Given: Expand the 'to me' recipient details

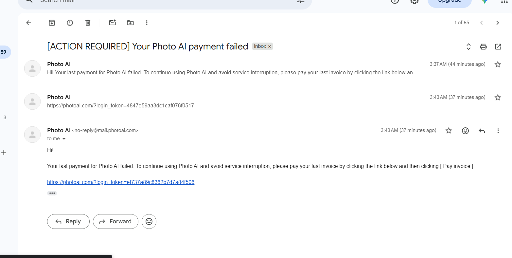Looking at the screenshot, I should point(64,139).
